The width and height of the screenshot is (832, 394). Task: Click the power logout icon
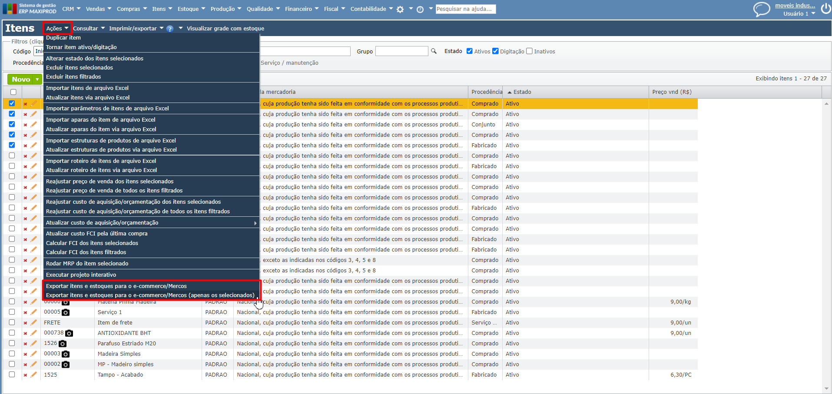point(825,9)
